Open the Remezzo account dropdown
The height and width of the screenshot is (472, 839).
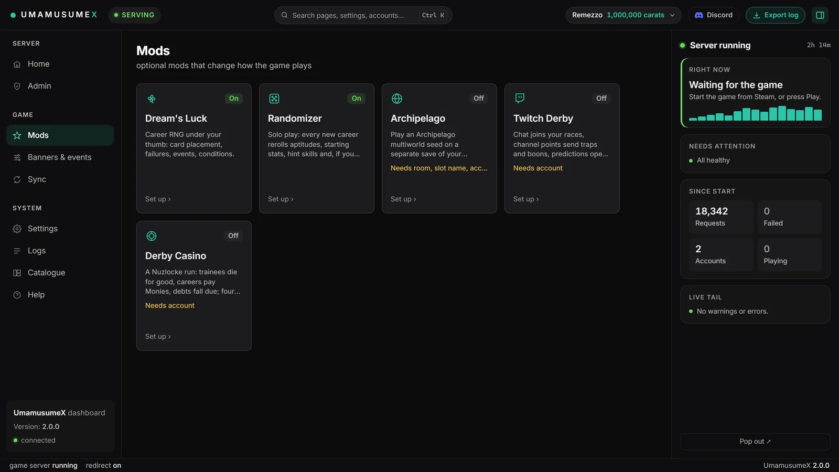pos(623,15)
